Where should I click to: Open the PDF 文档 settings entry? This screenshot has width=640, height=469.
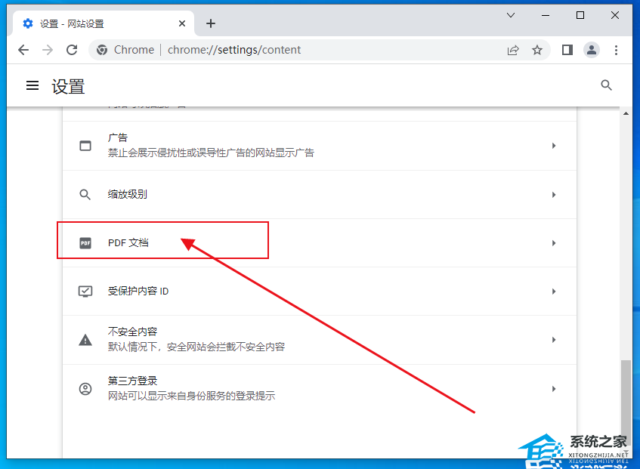(x=320, y=243)
